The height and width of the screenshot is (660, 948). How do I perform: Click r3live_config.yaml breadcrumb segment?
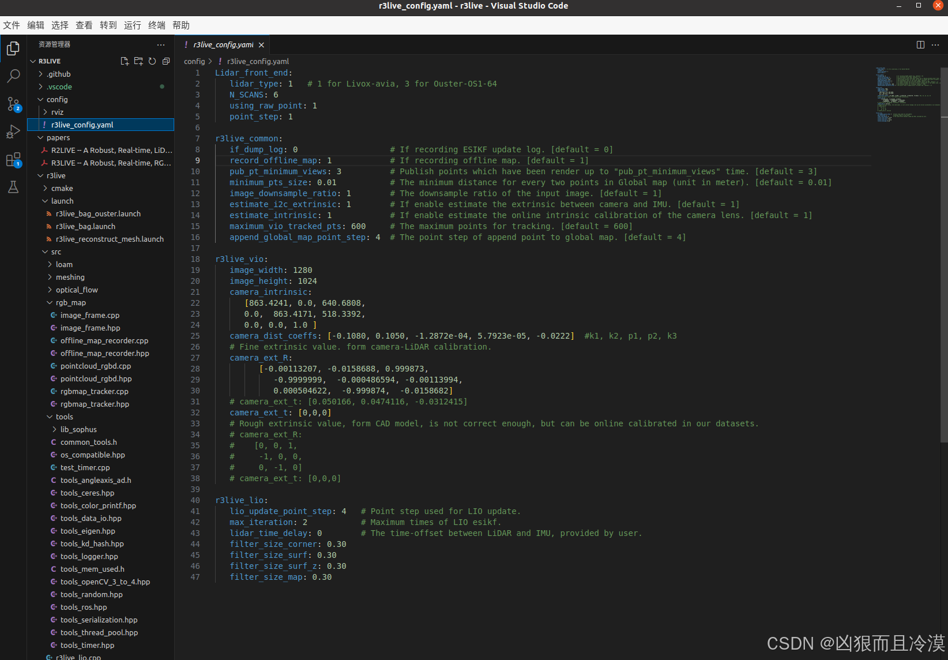point(258,61)
